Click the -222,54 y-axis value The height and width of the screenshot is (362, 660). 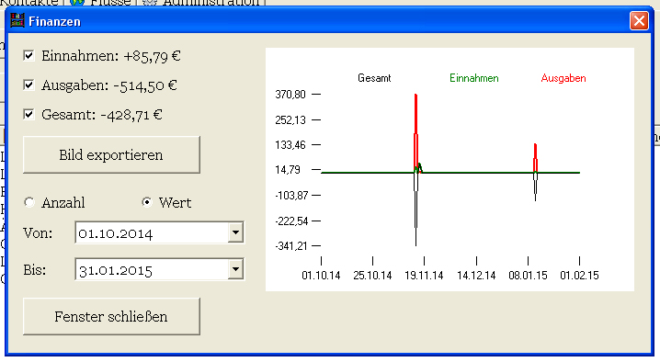[291, 221]
